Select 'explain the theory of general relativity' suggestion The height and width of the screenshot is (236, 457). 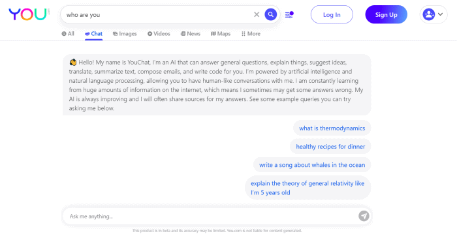pyautogui.click(x=307, y=188)
